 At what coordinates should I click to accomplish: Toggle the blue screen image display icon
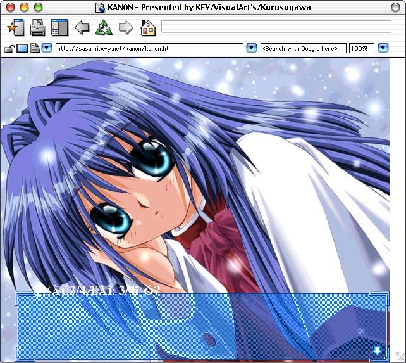pyautogui.click(x=22, y=49)
